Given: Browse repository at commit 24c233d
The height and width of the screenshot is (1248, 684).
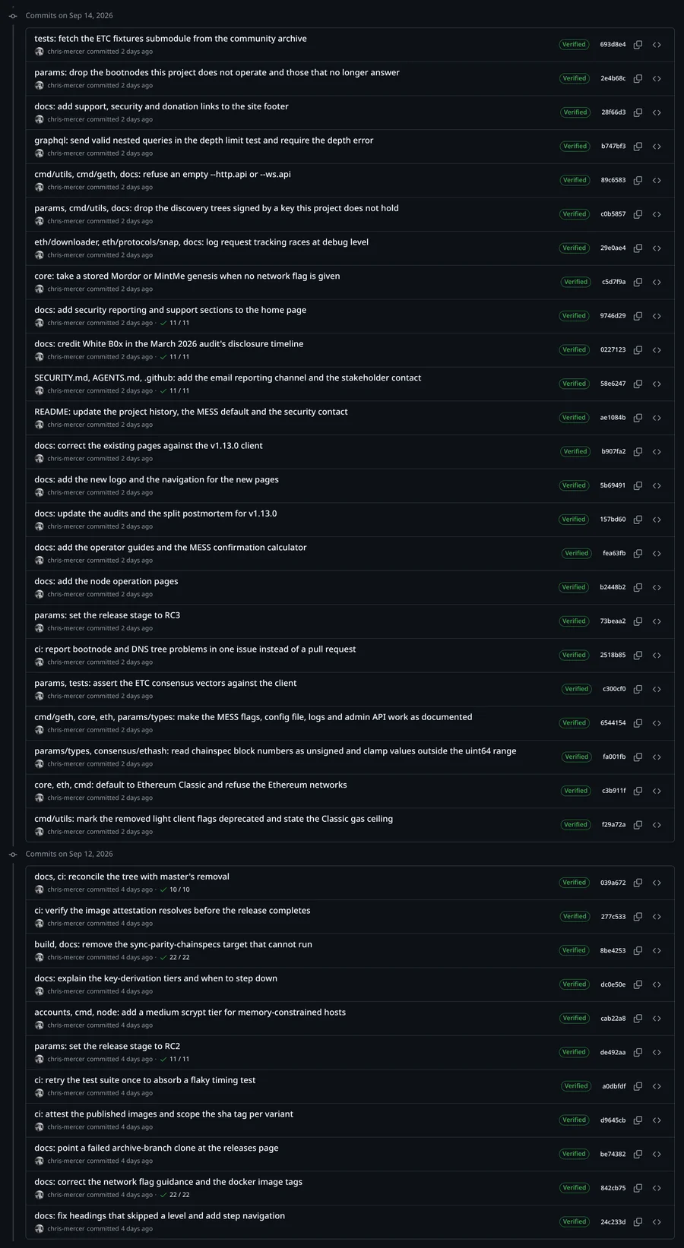Looking at the screenshot, I should [657, 1222].
